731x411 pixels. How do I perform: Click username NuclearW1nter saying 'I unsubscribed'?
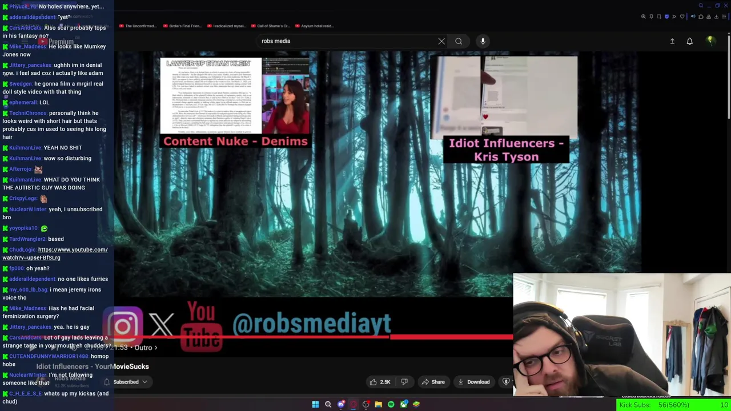tap(28, 209)
